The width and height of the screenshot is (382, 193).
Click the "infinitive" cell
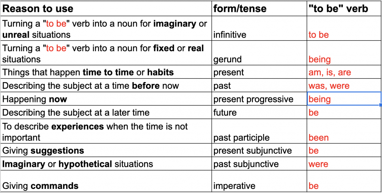click(259, 29)
